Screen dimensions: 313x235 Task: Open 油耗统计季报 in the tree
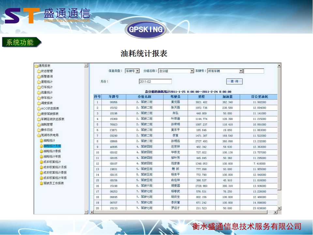coord(52,151)
